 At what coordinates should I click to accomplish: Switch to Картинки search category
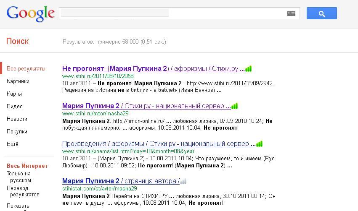point(18,81)
